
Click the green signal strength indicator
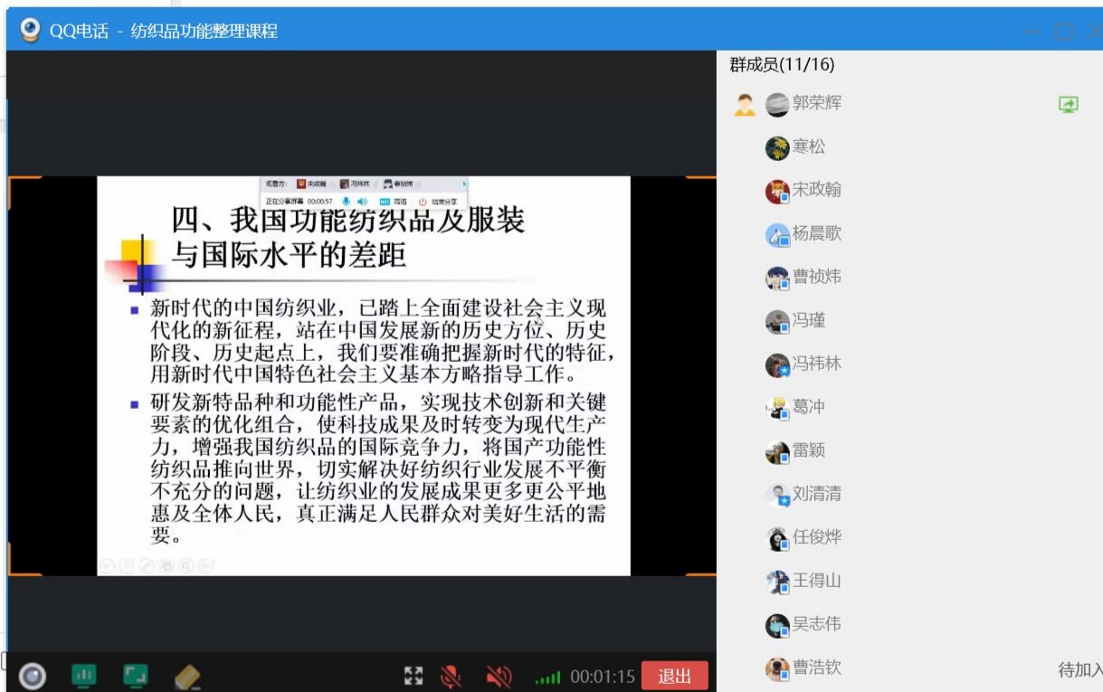tap(547, 677)
